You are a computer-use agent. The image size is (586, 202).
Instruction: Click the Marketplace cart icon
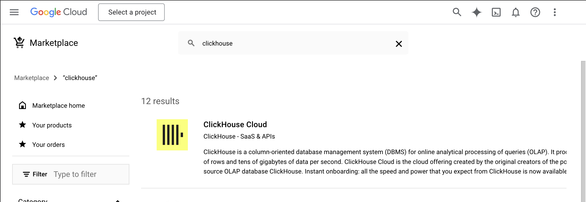click(x=19, y=42)
